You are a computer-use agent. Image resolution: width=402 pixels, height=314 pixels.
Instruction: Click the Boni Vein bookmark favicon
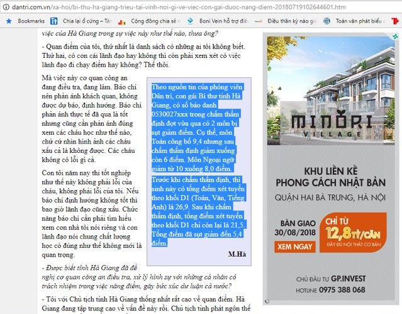tap(190, 21)
